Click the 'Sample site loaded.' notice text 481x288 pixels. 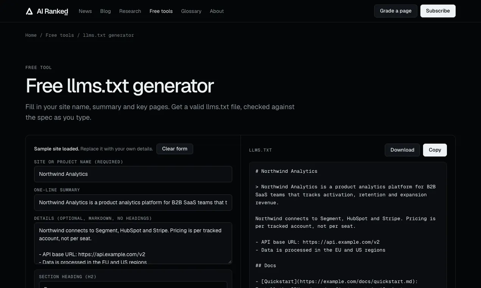coord(56,149)
